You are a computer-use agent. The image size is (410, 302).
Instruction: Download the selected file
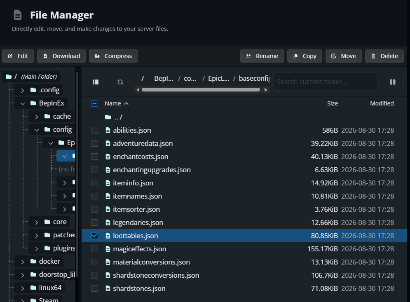[61, 56]
